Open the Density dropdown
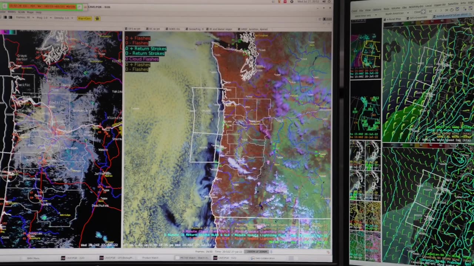Viewport: 474px width, 266px height. (x=64, y=18)
